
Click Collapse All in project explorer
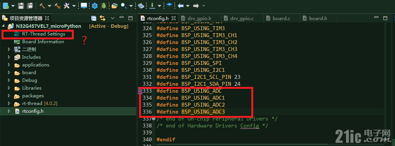point(94,18)
